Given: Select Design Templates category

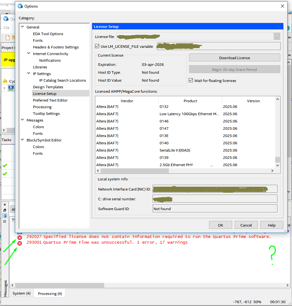Looking at the screenshot, I should (48, 87).
